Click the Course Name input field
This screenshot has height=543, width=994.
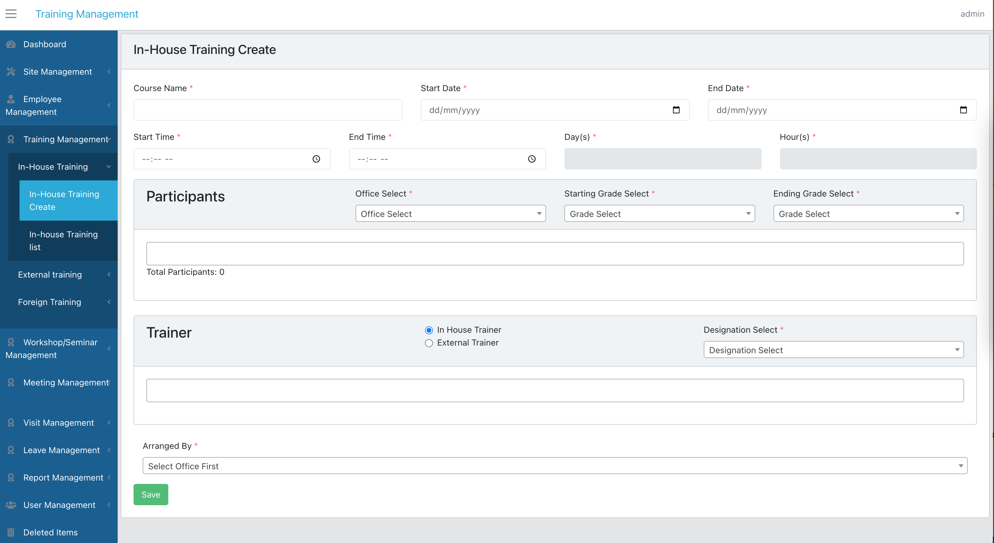268,110
